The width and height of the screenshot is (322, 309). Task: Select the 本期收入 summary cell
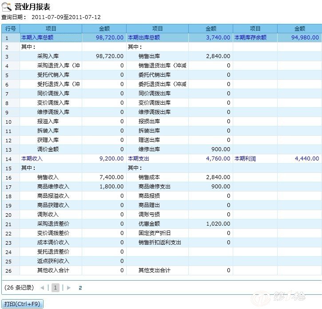(32, 158)
